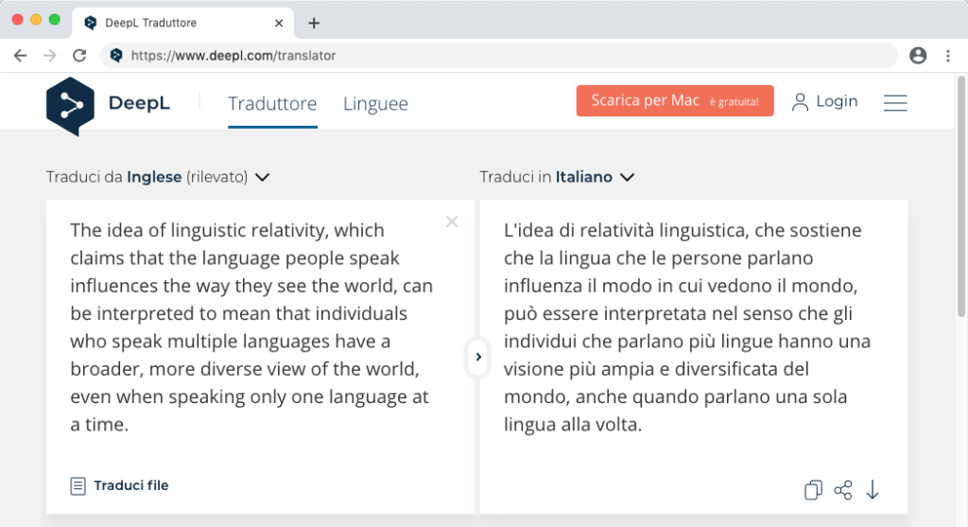Viewport: 968px width, 527px height.
Task: Open browser profile account icon
Action: [x=918, y=56]
